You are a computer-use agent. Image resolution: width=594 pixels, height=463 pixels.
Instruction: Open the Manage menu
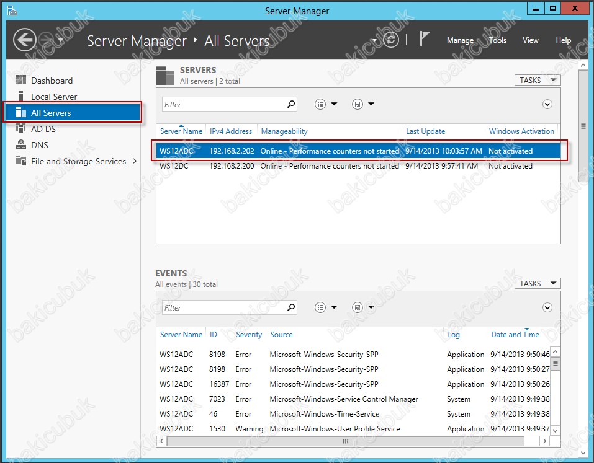point(460,40)
